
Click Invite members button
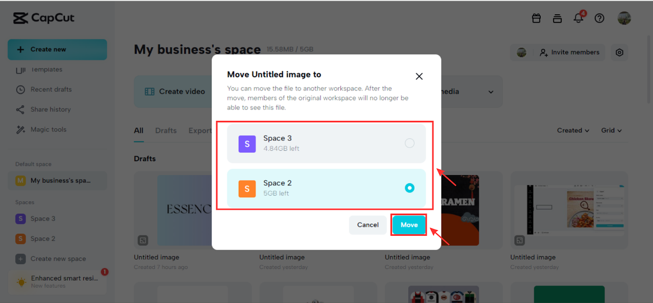[569, 52]
